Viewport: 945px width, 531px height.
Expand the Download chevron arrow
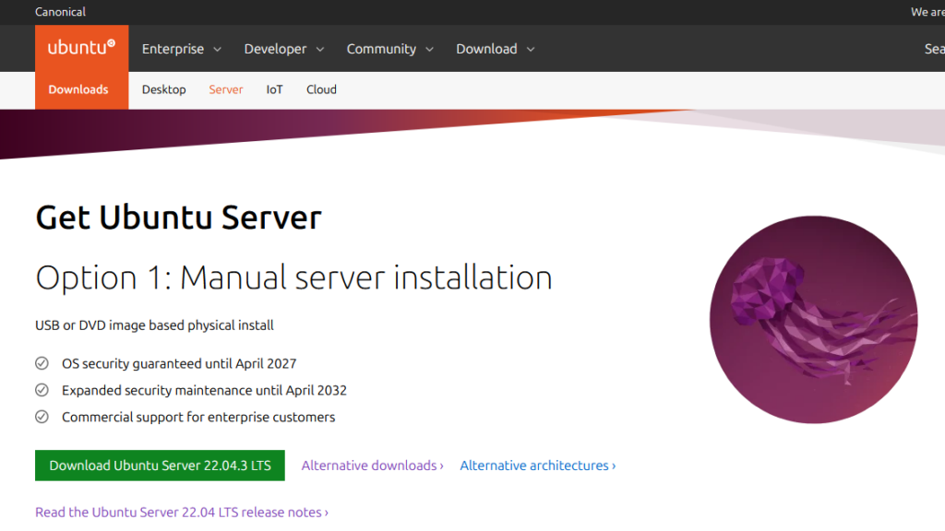click(x=531, y=50)
